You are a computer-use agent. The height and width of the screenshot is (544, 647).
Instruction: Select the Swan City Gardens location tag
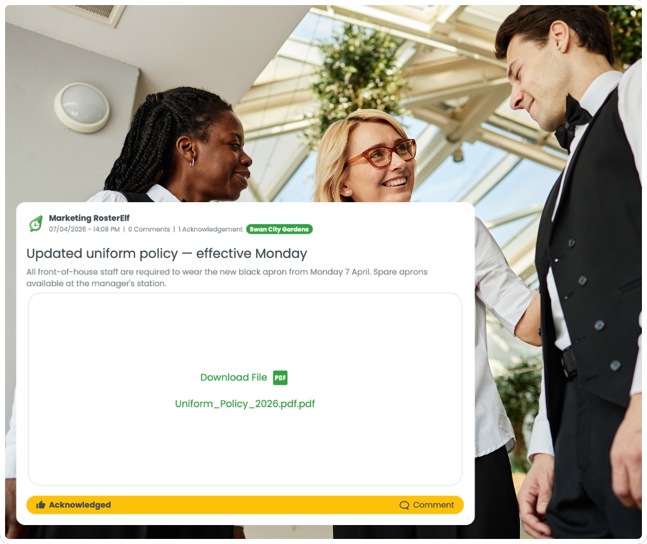(279, 229)
